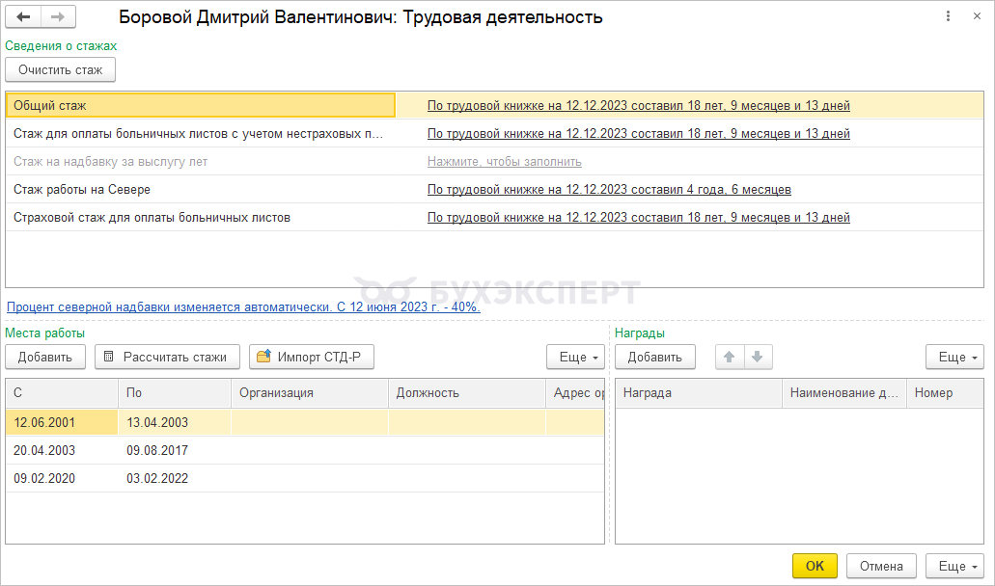
Task: Go back with the left arrow button
Action: tap(23, 17)
